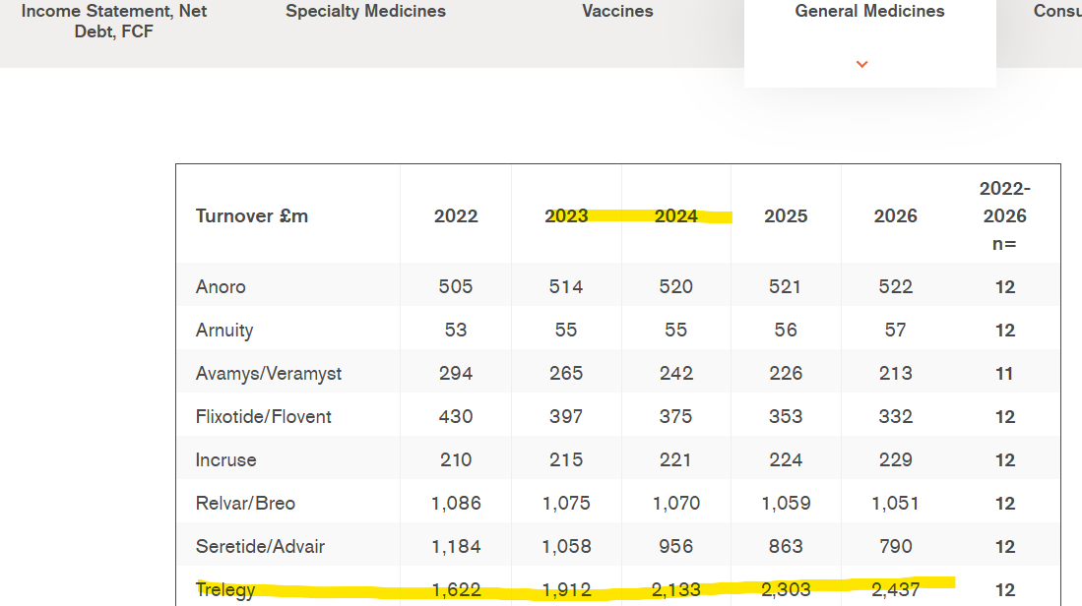Open the partially visible Consumer tab

coord(1057,11)
